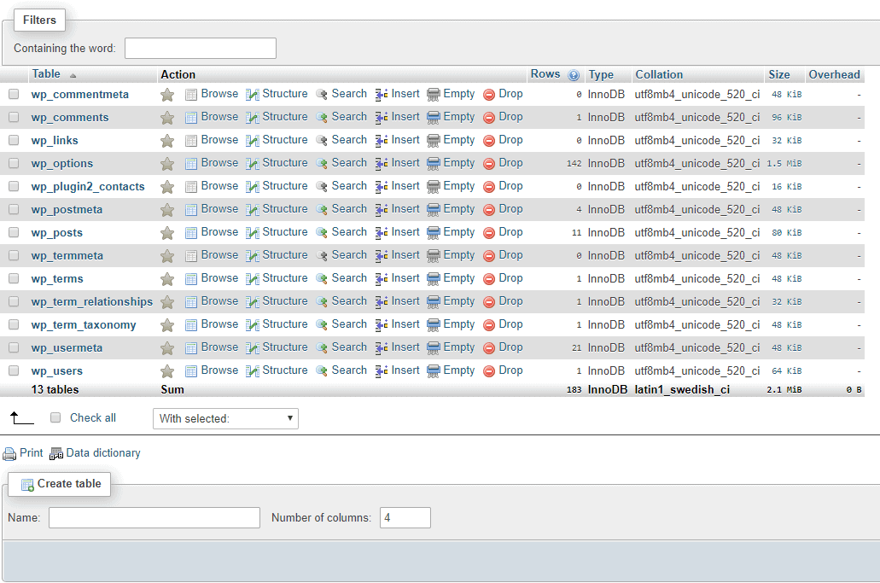
Task: Enable the Check all checkbox
Action: (55, 417)
